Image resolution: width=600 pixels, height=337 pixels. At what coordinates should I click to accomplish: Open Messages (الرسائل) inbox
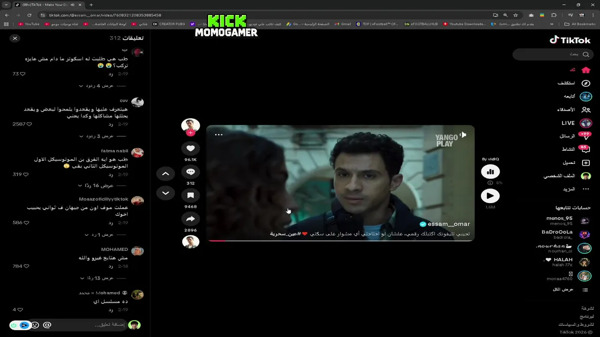[575, 136]
